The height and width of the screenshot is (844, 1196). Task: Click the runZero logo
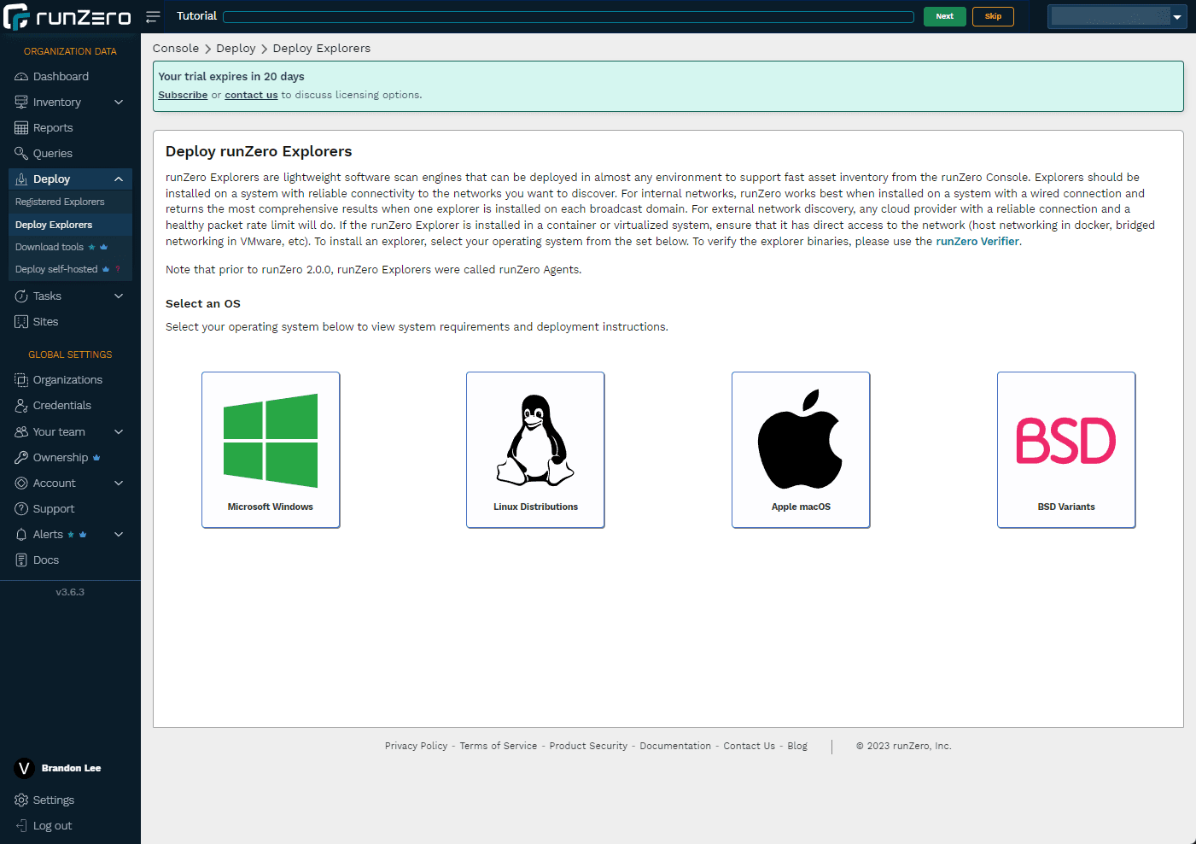click(x=68, y=16)
